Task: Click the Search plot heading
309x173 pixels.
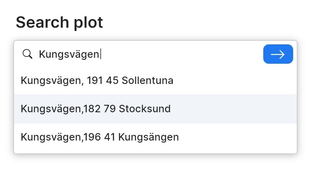Action: point(59,22)
